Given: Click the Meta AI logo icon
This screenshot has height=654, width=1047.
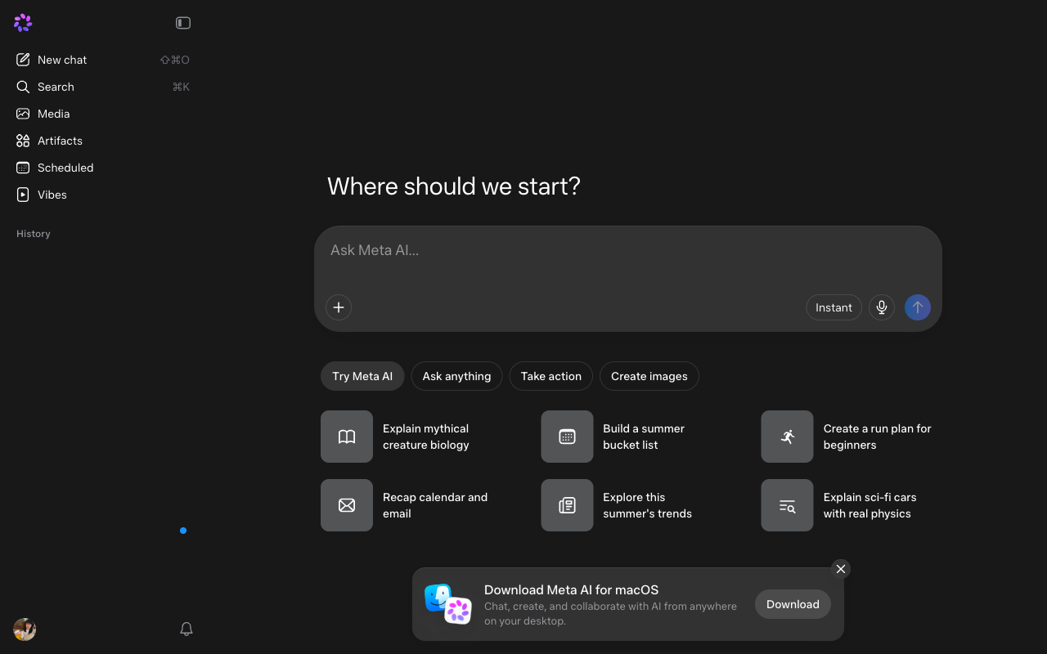Looking at the screenshot, I should click(x=23, y=23).
